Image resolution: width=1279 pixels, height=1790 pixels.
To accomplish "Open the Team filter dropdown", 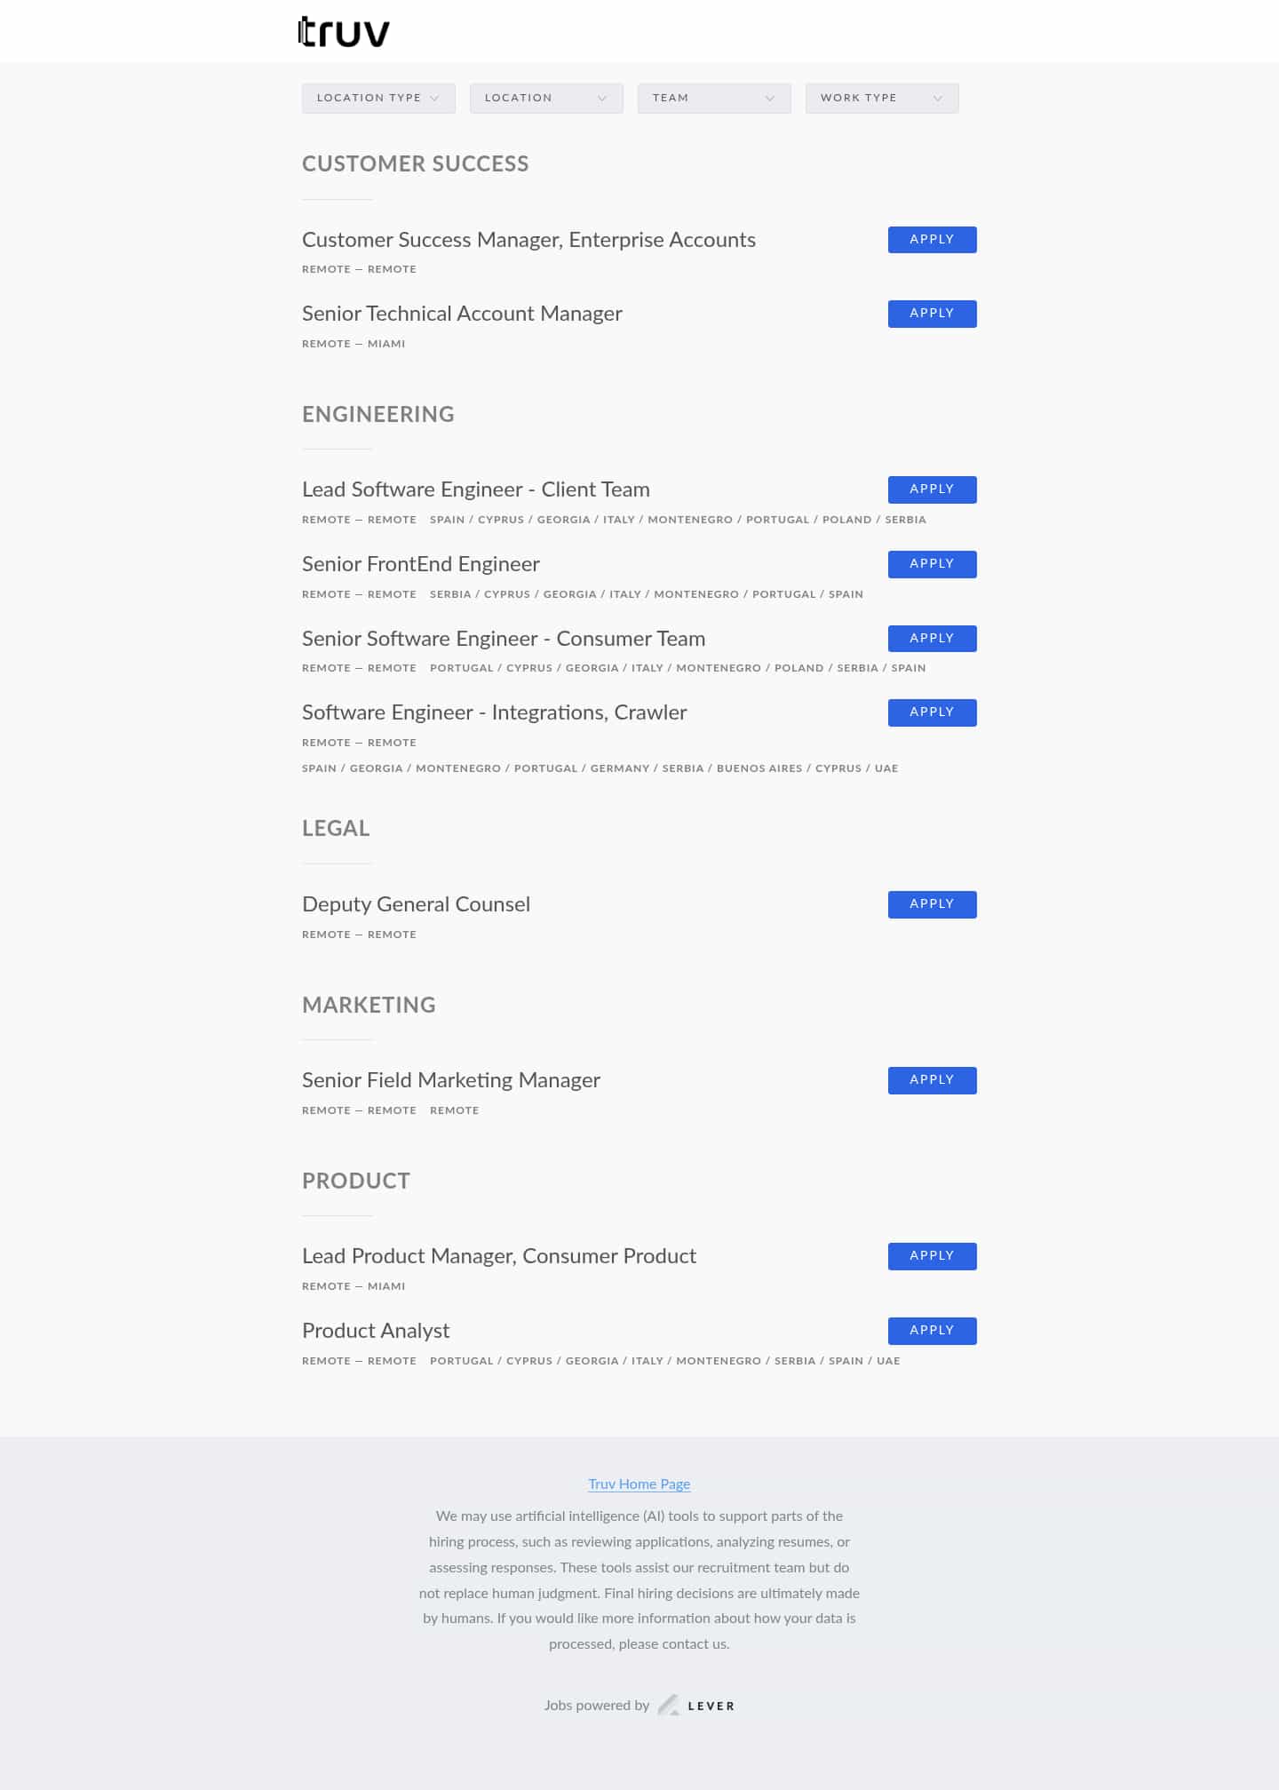I will coord(714,98).
